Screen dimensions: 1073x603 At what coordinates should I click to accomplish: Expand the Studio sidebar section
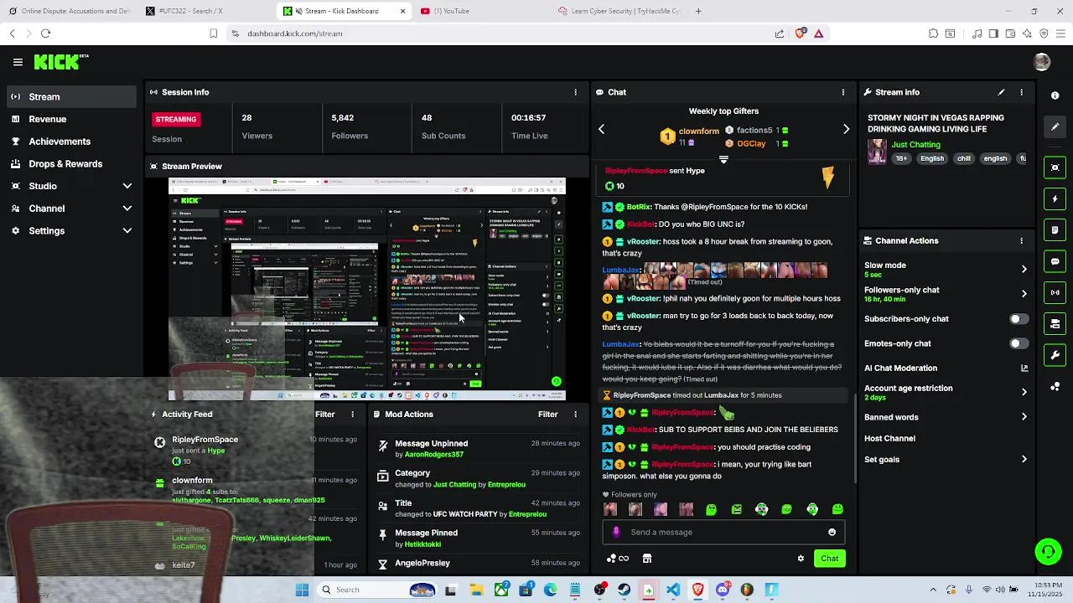point(127,186)
